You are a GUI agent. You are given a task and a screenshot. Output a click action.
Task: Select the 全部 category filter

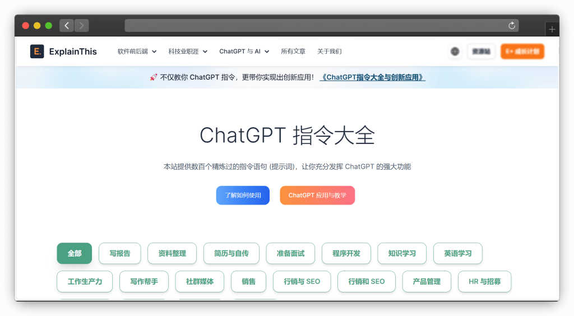(75, 253)
